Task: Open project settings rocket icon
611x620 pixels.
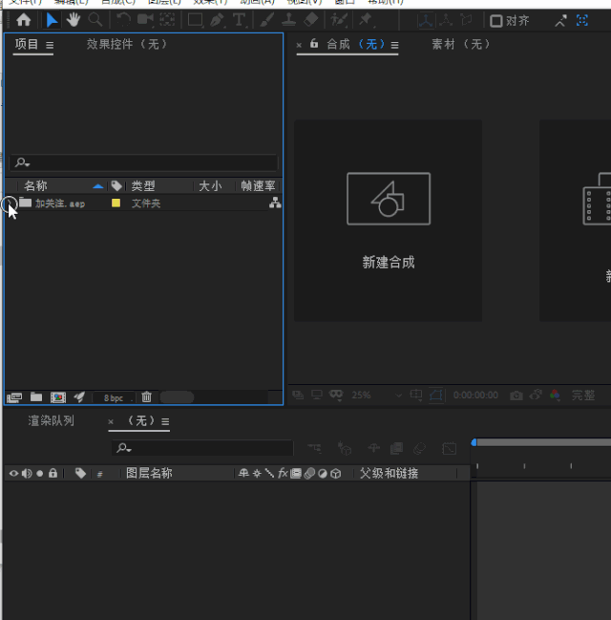Action: click(x=79, y=396)
